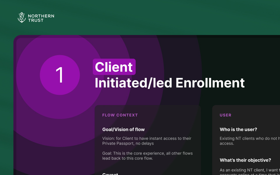Click the Goal/Vision of flow heading

(123, 129)
